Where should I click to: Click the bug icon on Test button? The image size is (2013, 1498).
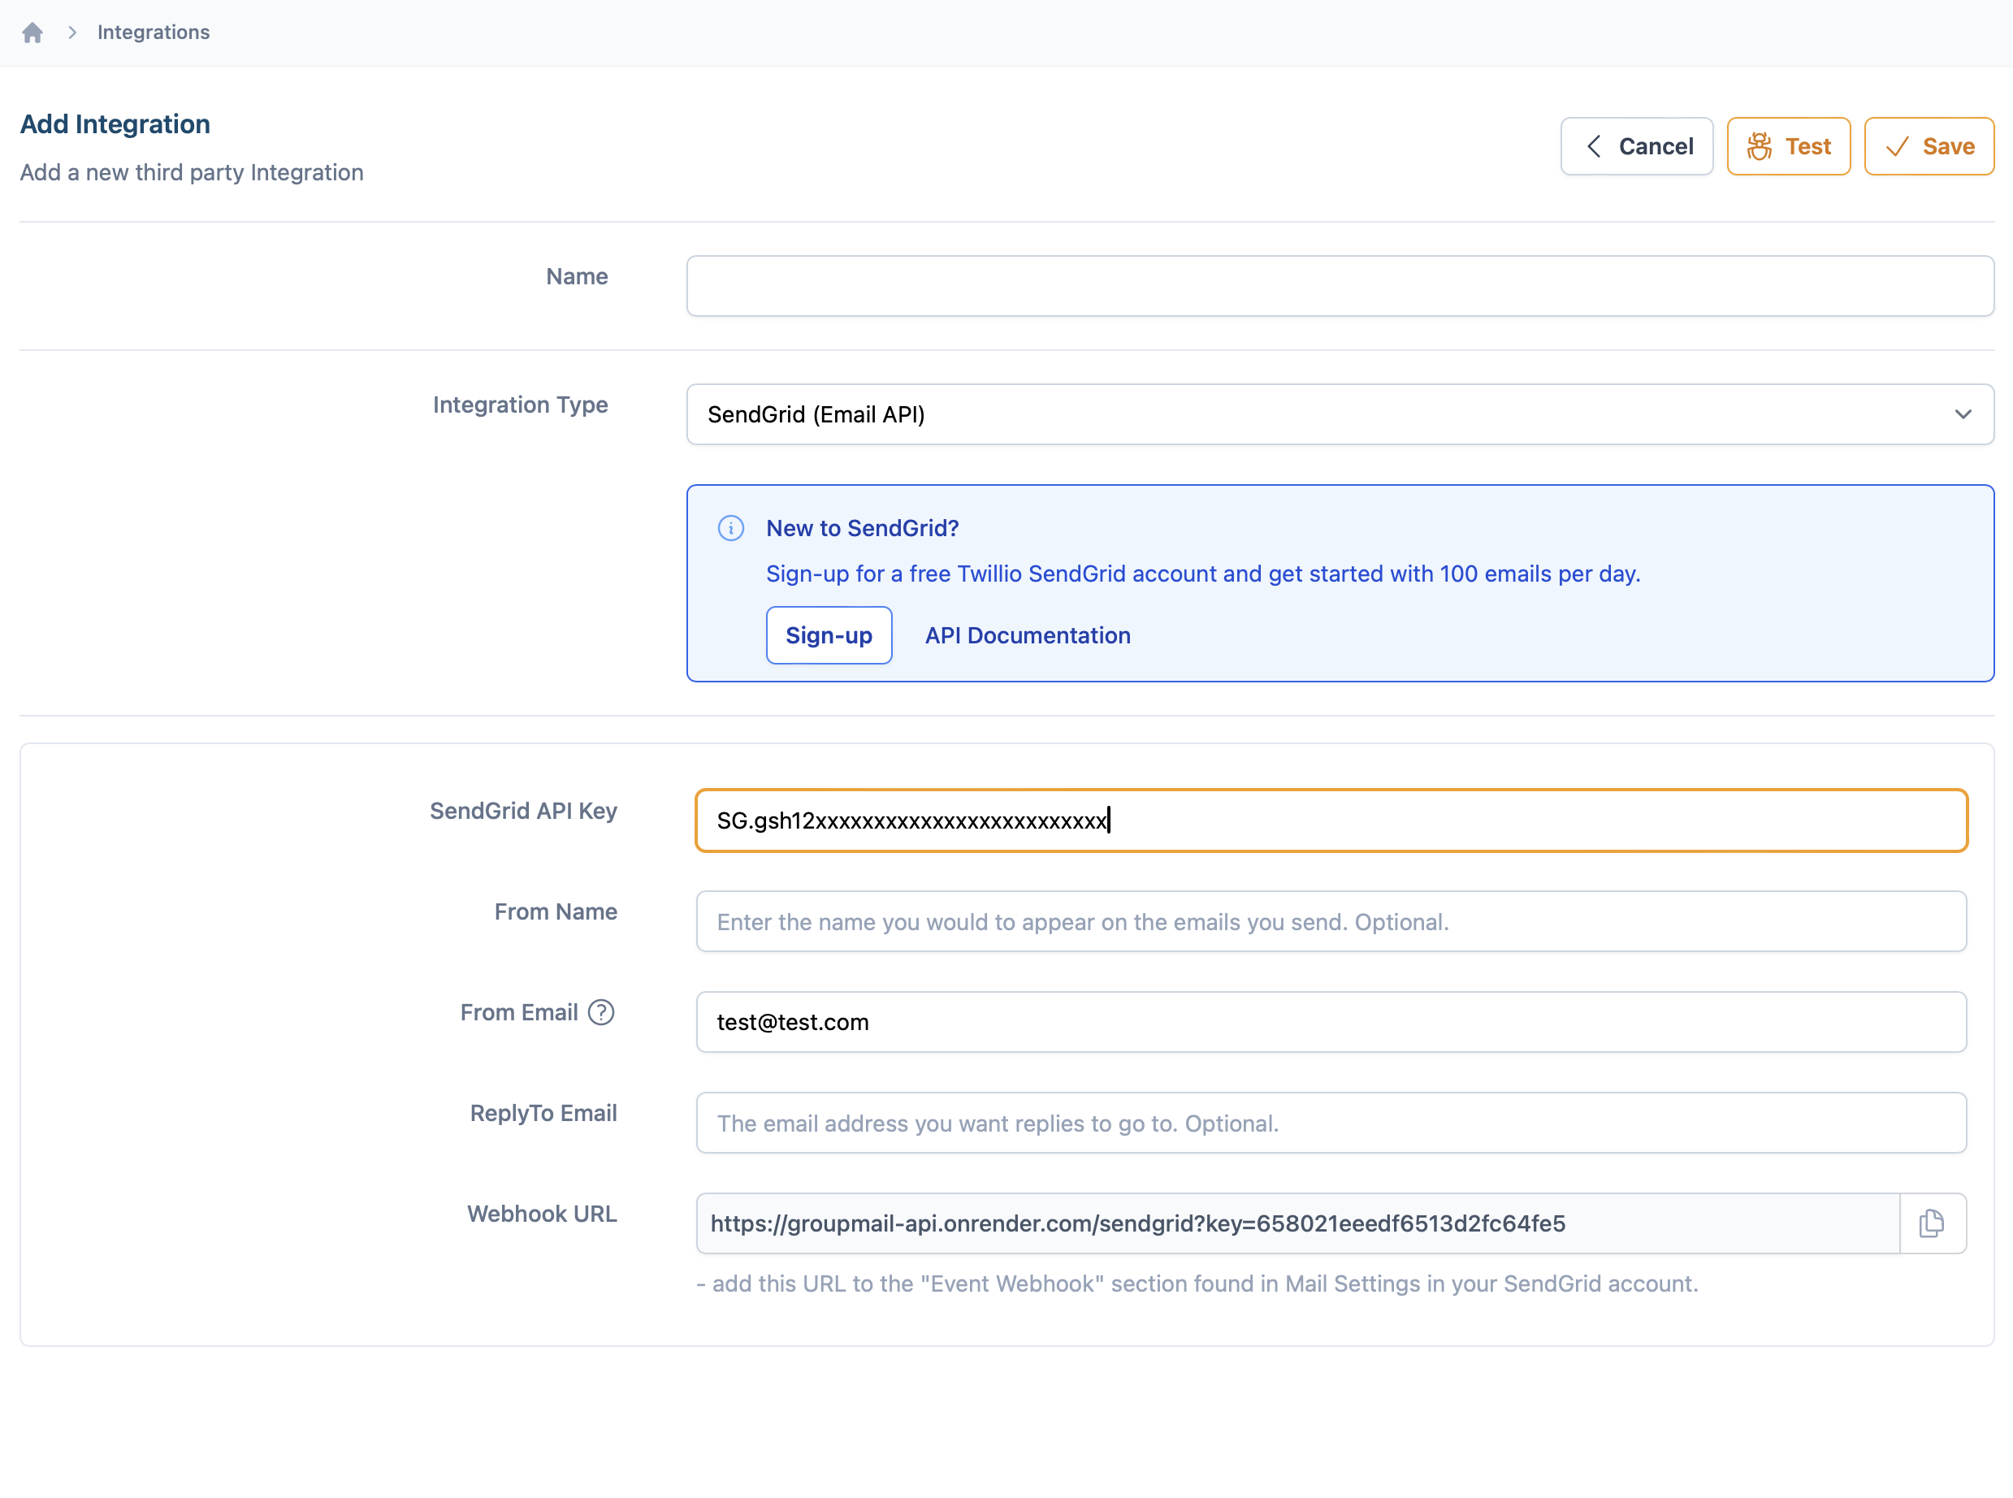tap(1759, 146)
